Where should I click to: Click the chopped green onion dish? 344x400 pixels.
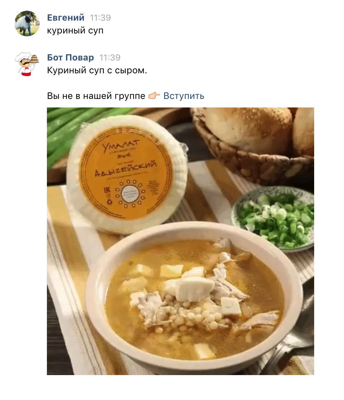(273, 219)
